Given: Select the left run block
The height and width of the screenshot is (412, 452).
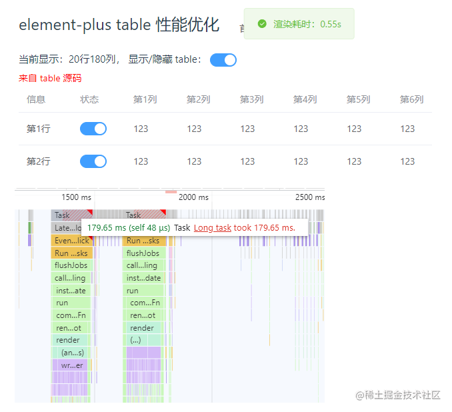Looking at the screenshot, I should (71, 303).
